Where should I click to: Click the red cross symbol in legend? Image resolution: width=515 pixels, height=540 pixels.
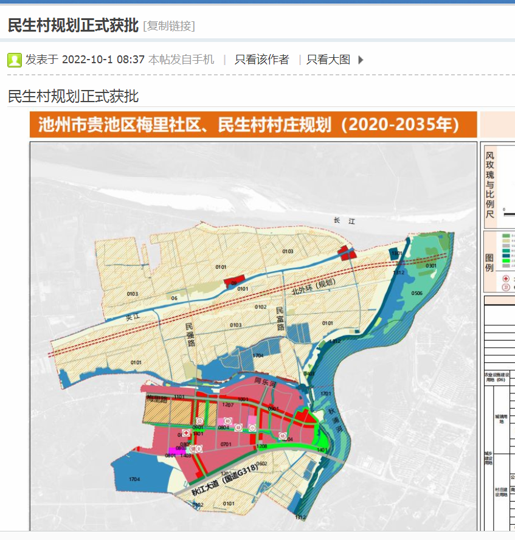506,279
